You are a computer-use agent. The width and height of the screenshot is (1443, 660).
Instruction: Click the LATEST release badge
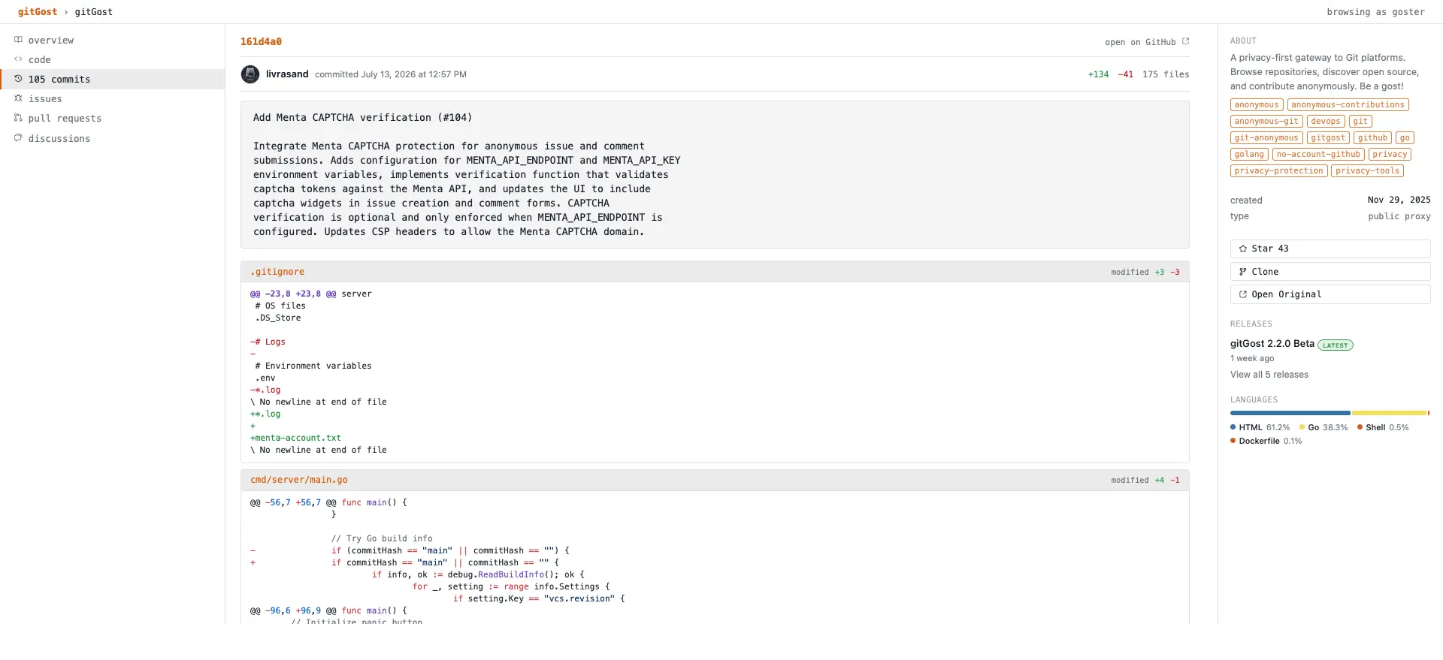tap(1336, 345)
